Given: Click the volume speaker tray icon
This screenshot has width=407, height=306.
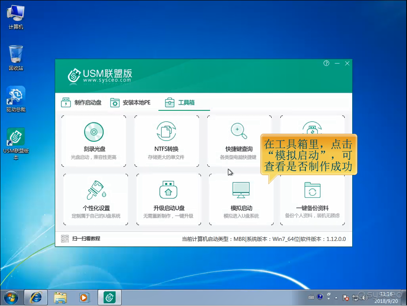Looking at the screenshot, I should (x=365, y=298).
